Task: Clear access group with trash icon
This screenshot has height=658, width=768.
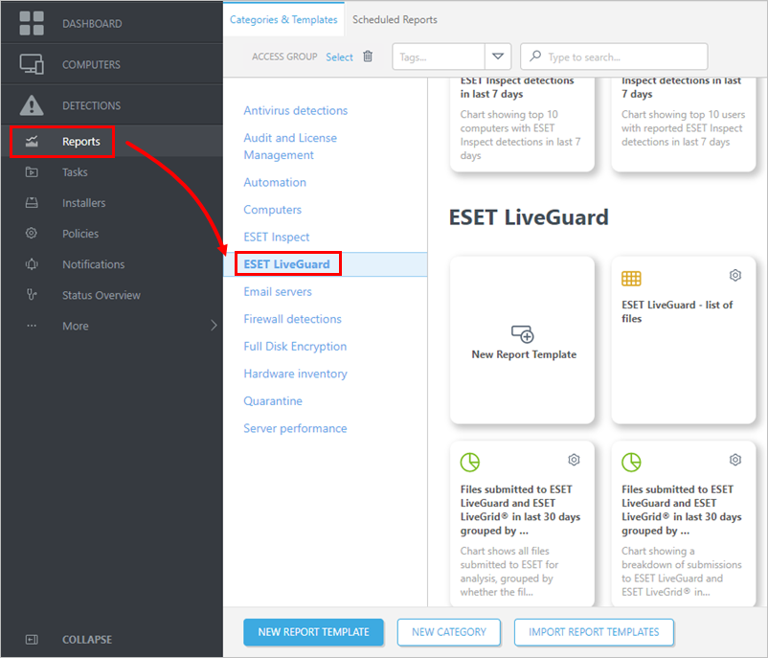Action: coord(368,57)
